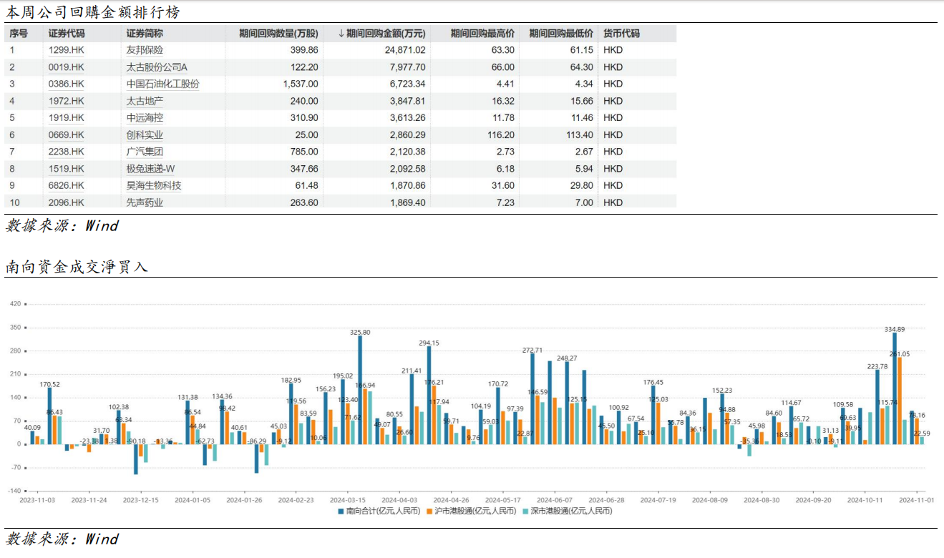Click the 期间回购最高价 column header
This screenshot has width=944, height=558.
click(482, 34)
